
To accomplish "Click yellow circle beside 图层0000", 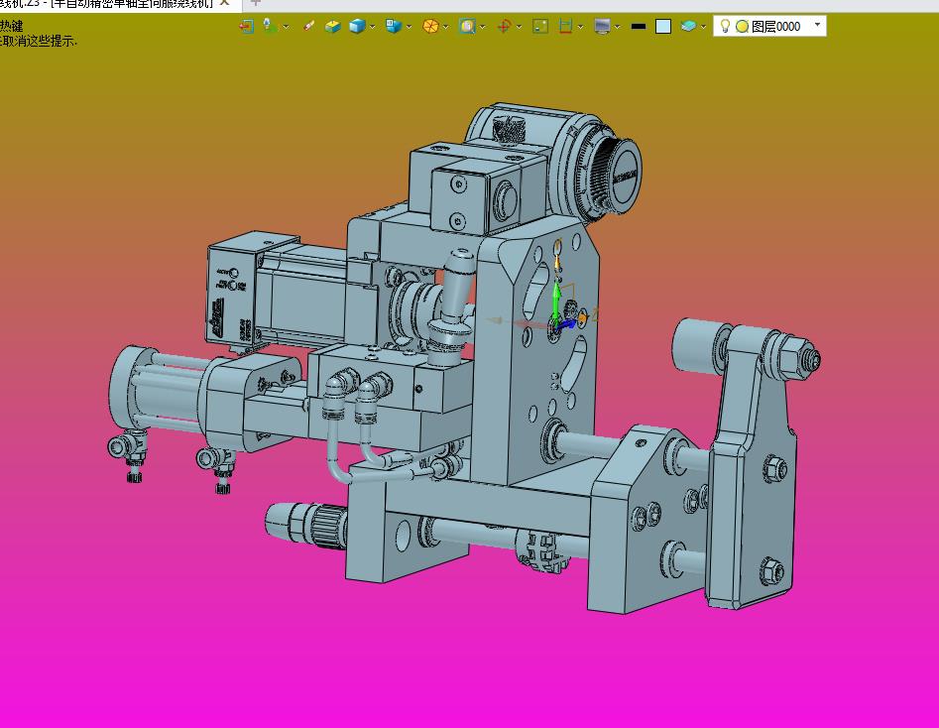I will 742,27.
